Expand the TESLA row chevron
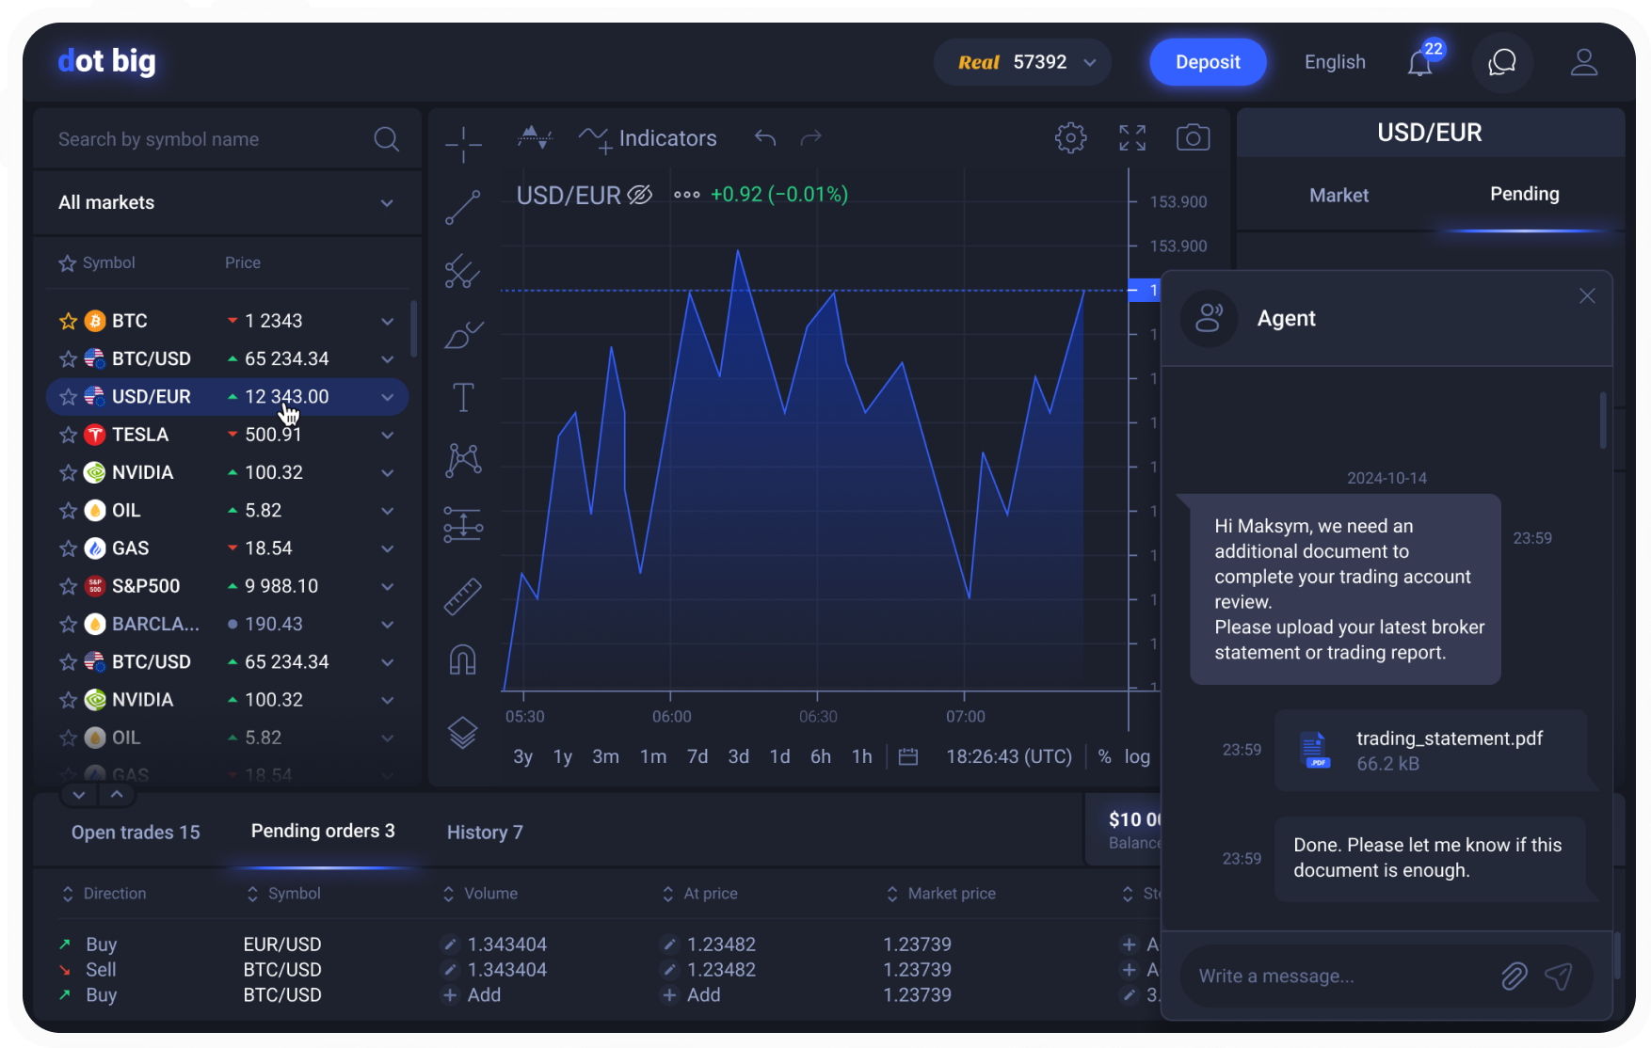Image resolution: width=1651 pixels, height=1048 pixels. [x=387, y=435]
